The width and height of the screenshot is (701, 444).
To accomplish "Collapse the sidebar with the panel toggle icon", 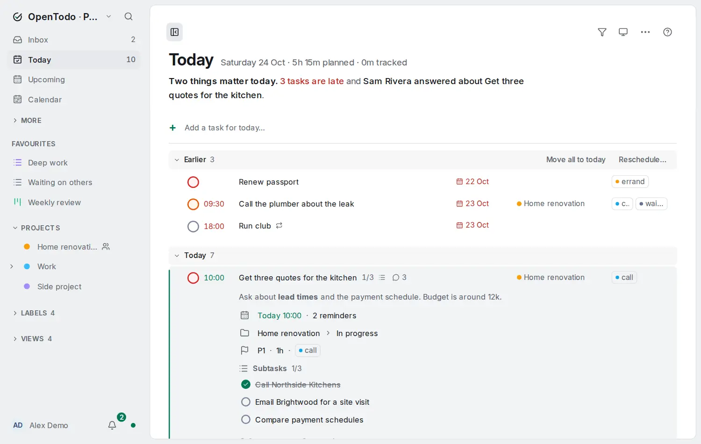I will coord(175,32).
